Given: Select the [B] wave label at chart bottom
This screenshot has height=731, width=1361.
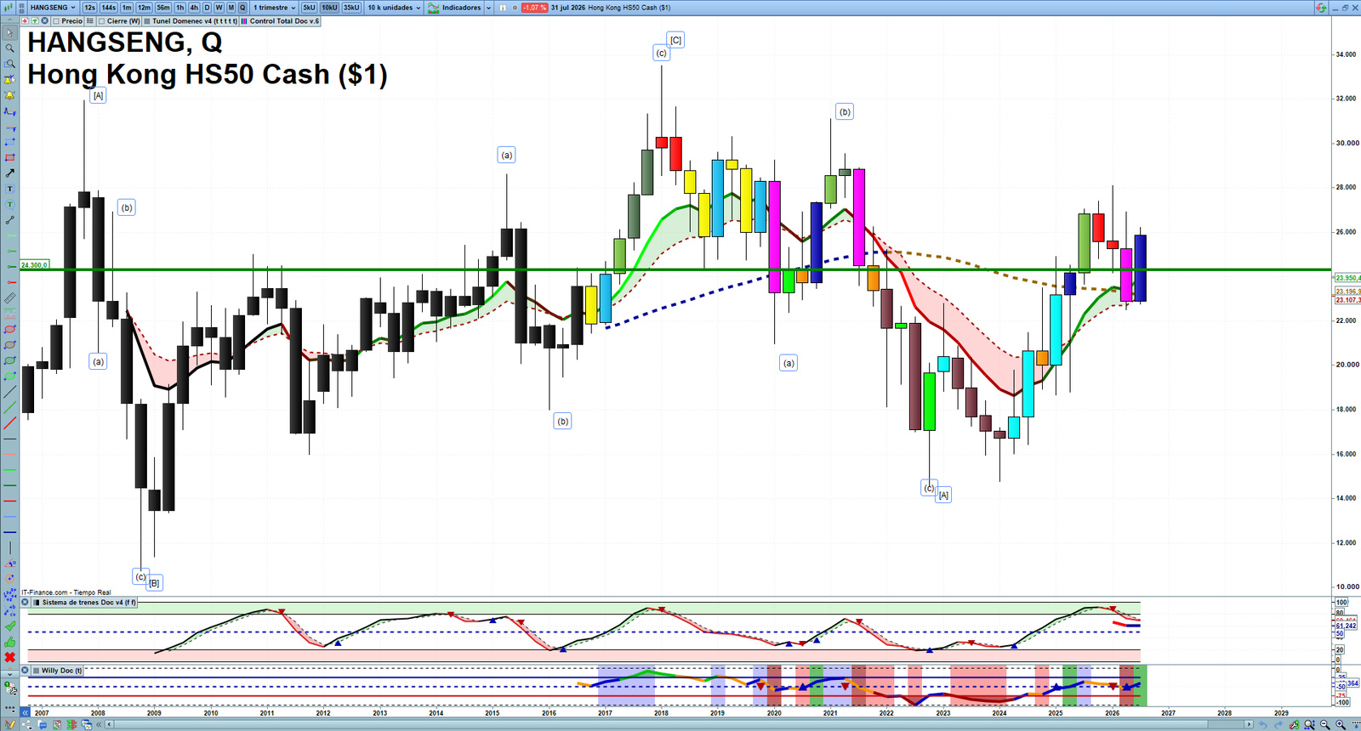Looking at the screenshot, I should click(154, 583).
